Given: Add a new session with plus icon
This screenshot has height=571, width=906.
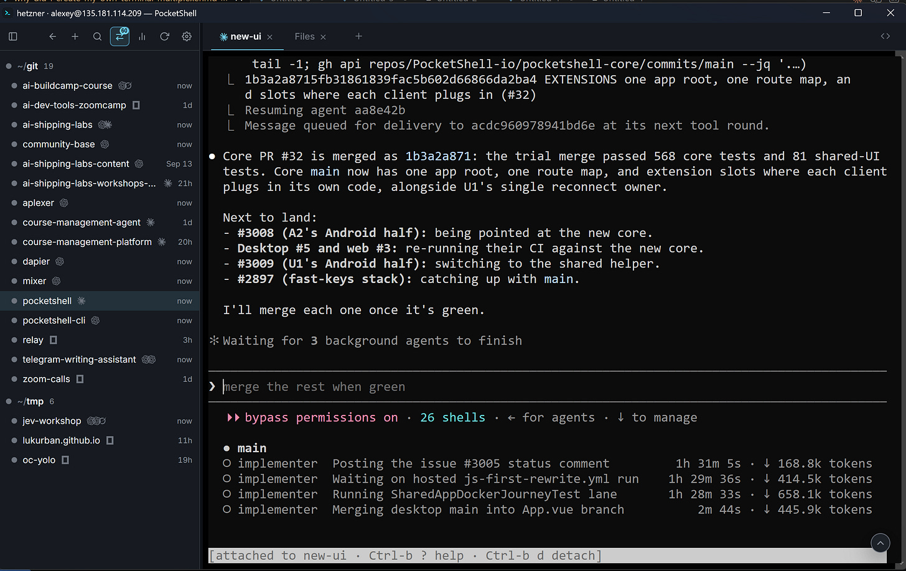Looking at the screenshot, I should tap(75, 37).
